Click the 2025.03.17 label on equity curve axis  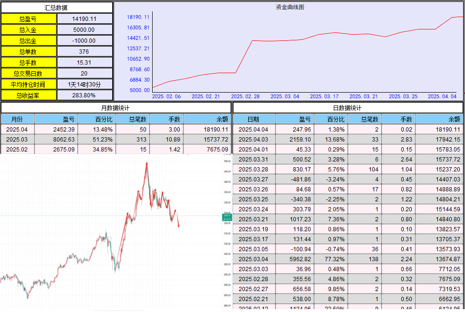pos(324,96)
